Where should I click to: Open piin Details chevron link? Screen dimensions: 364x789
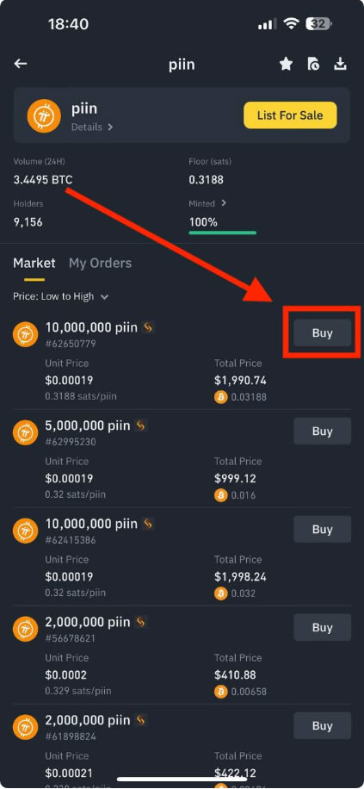click(x=92, y=127)
